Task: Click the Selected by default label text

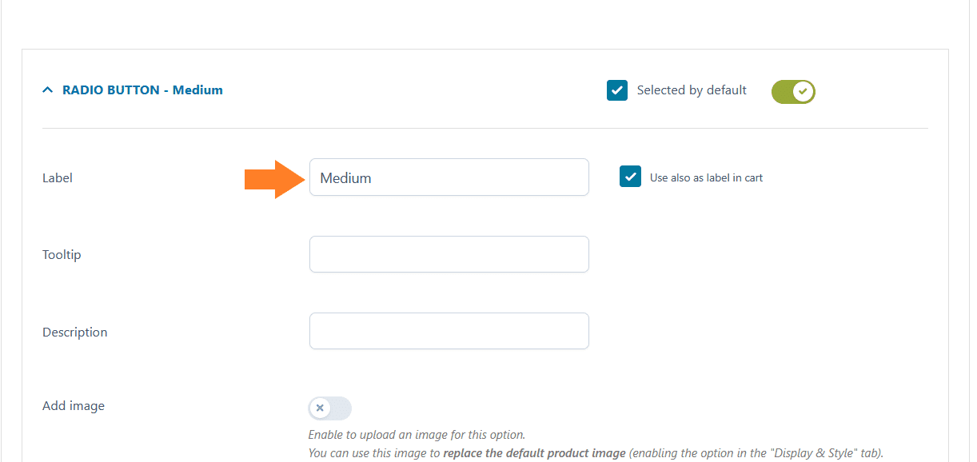Action: [x=692, y=90]
